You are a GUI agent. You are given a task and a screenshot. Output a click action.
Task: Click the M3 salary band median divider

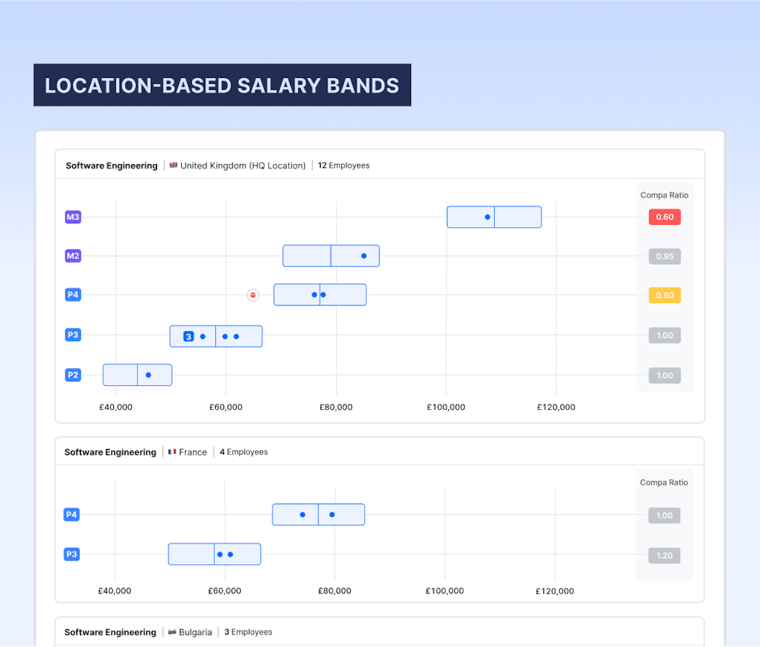[495, 217]
